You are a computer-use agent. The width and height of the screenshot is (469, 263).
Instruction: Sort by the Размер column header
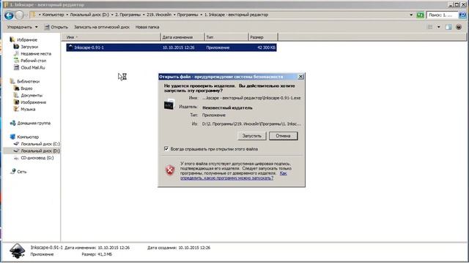[263, 37]
